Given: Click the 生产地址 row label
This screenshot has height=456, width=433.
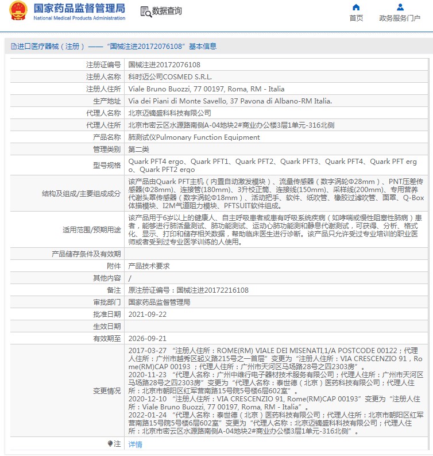Looking at the screenshot, I should [x=107, y=101].
